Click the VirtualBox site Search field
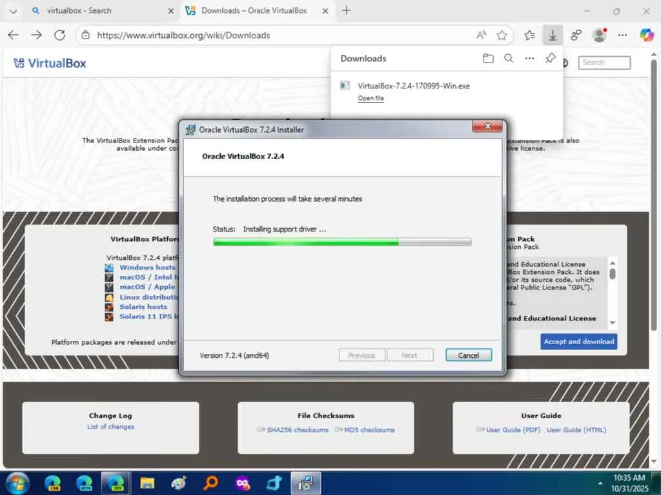 point(604,63)
